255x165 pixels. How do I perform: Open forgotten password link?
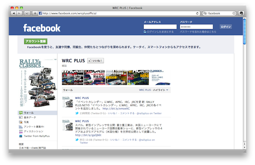[x=198, y=32]
